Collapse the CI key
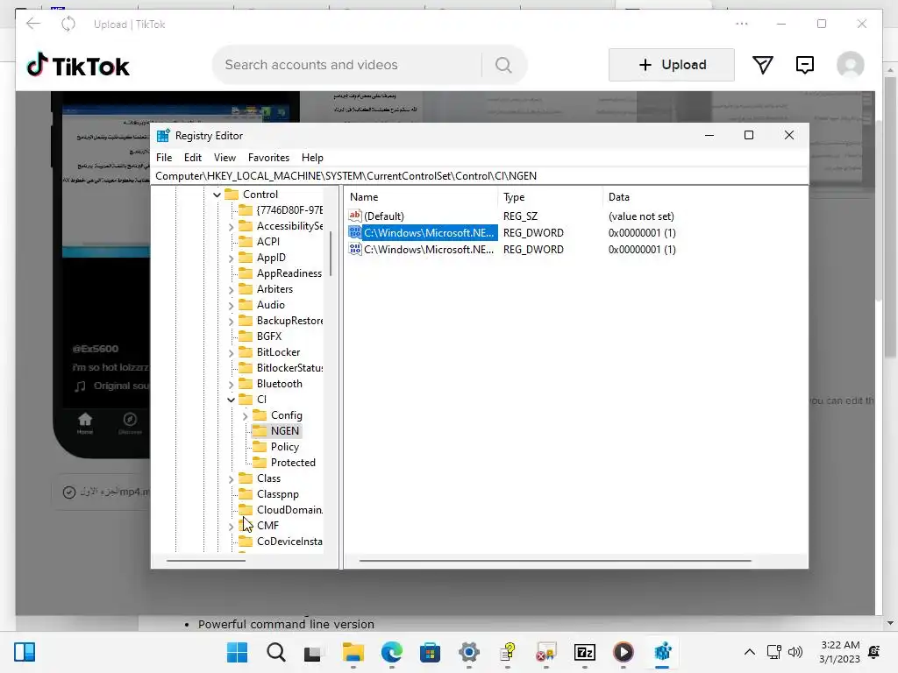 231,400
